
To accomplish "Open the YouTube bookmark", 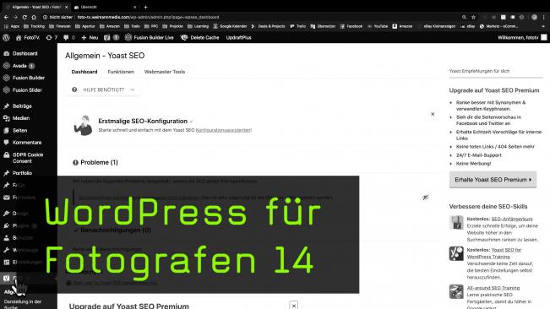I will tap(378, 26).
